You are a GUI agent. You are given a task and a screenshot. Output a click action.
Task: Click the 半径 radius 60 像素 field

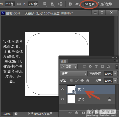click(89, 4)
